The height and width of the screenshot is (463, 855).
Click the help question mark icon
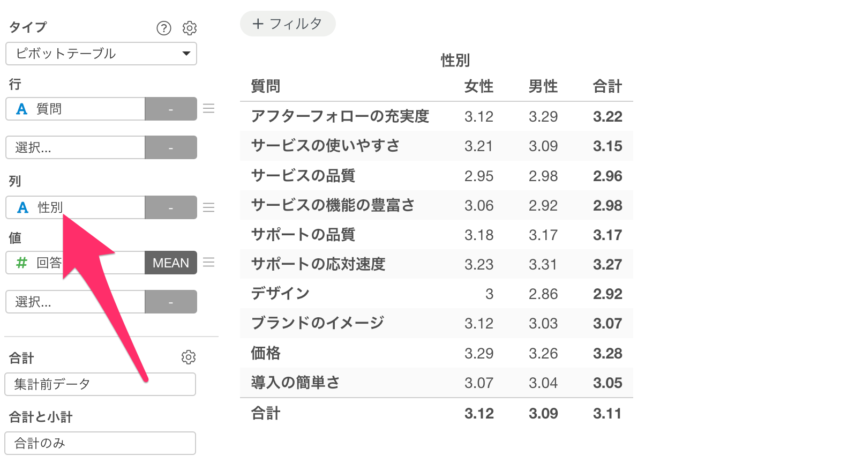164,28
